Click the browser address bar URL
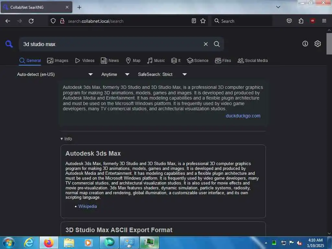The height and width of the screenshot is (249, 332). point(96,21)
